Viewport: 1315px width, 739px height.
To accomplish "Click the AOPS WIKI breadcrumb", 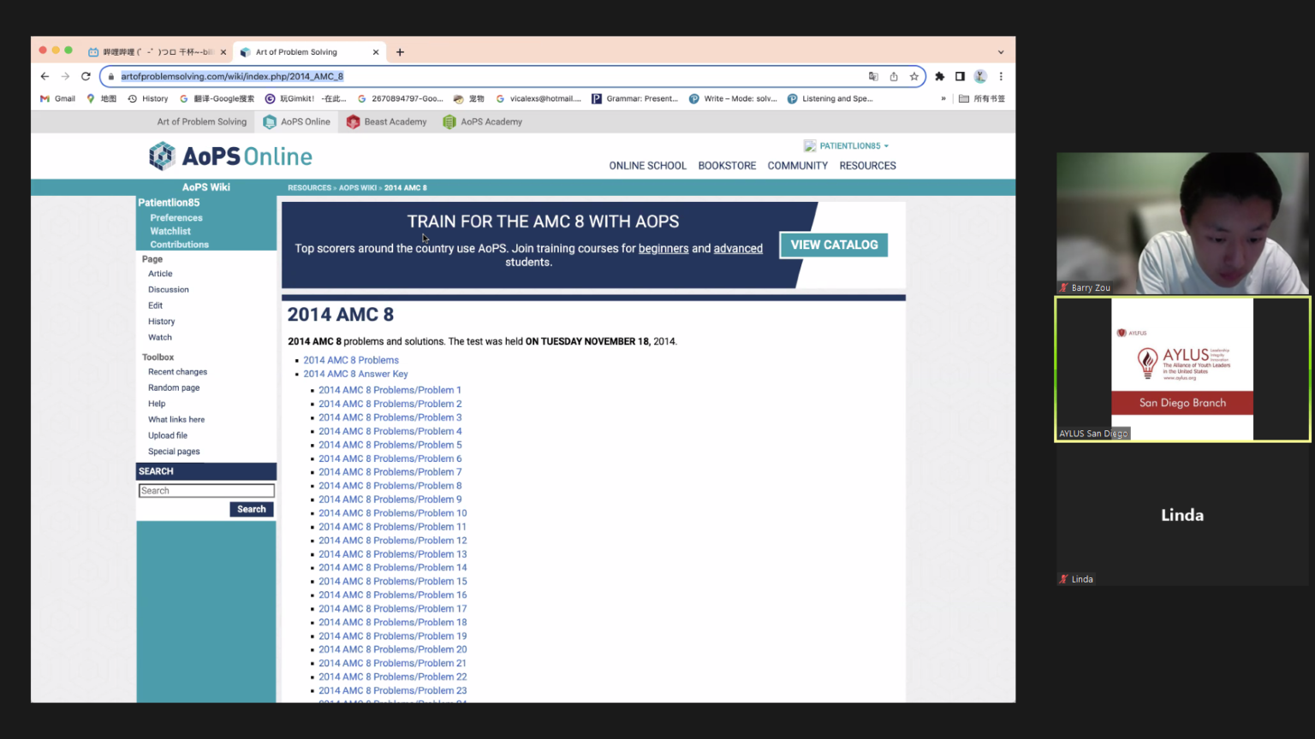I will pyautogui.click(x=358, y=187).
